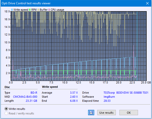
Task: Click the Buffer legend color swatch
Action: [38, 10]
